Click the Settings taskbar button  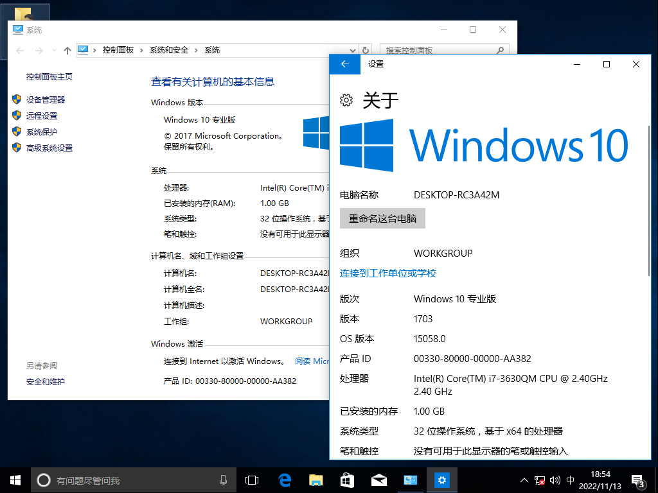coord(442,480)
